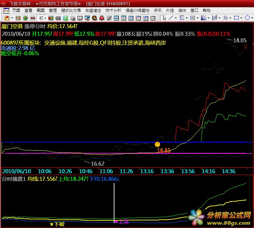Viewport: 254px width, 228px height.
Task: Click the red alarm bell icon
Action: pos(102,18)
